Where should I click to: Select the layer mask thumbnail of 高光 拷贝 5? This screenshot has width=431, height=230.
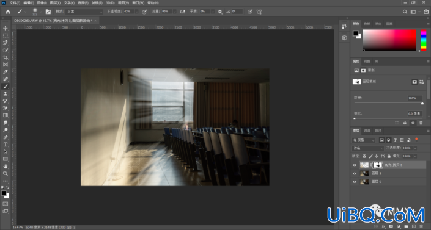(377, 165)
